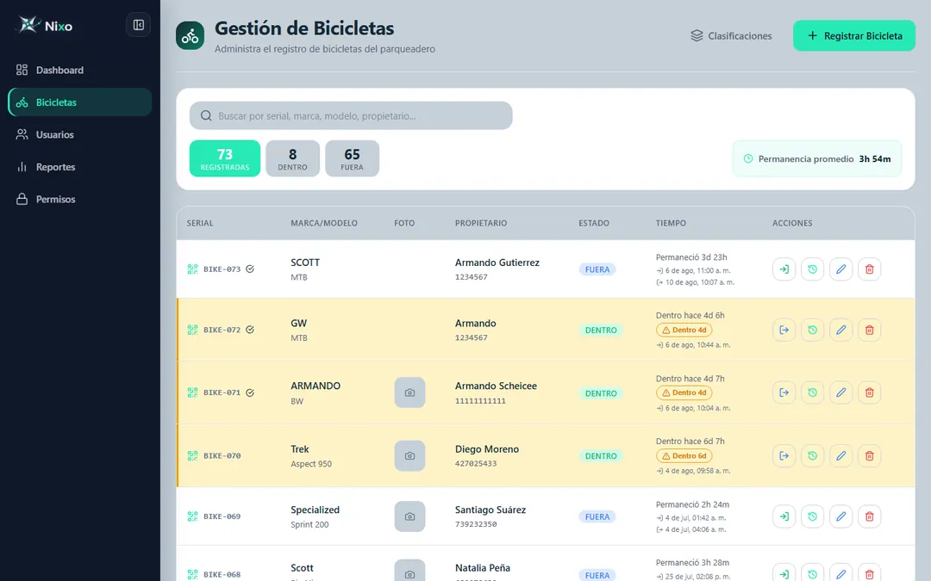Open the Reportes section
This screenshot has height=581, width=931.
pyautogui.click(x=79, y=167)
